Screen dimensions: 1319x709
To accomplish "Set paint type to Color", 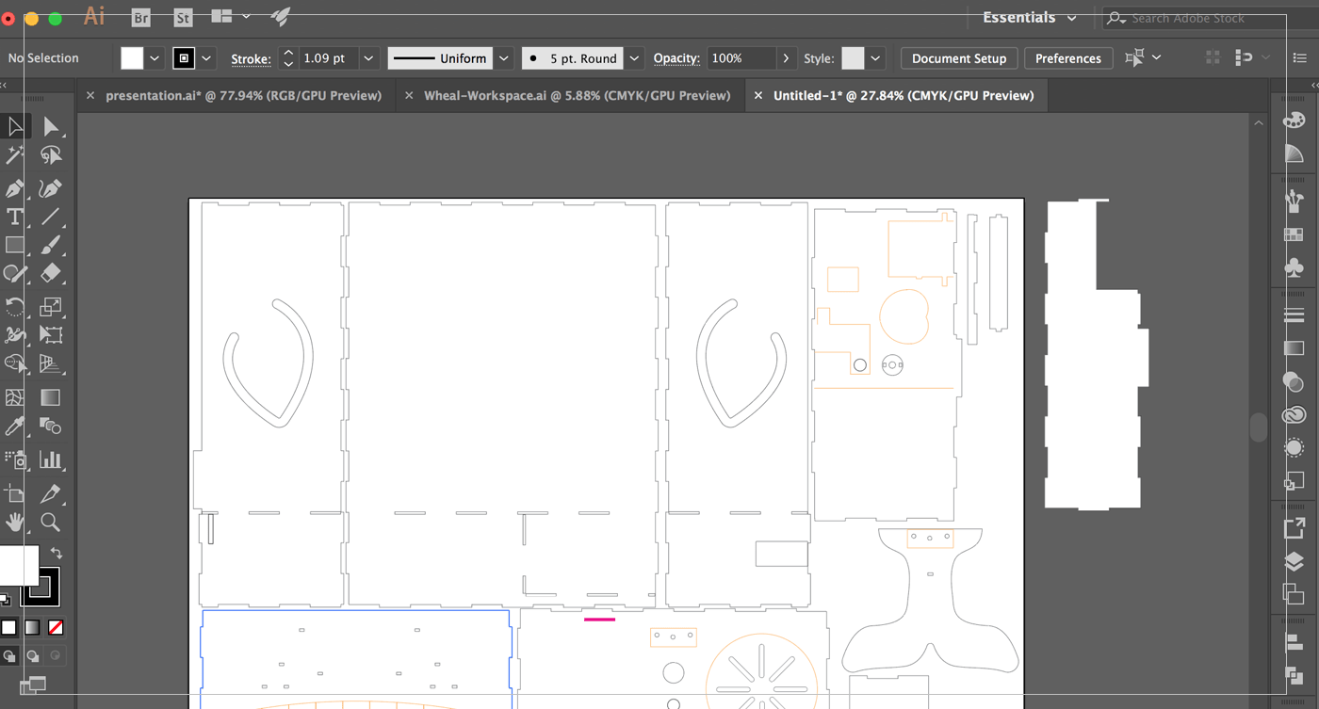I will pyautogui.click(x=8, y=627).
